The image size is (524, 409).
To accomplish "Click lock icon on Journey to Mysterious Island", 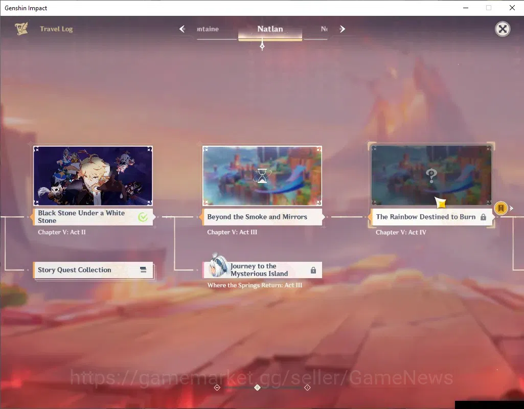I will coord(313,270).
